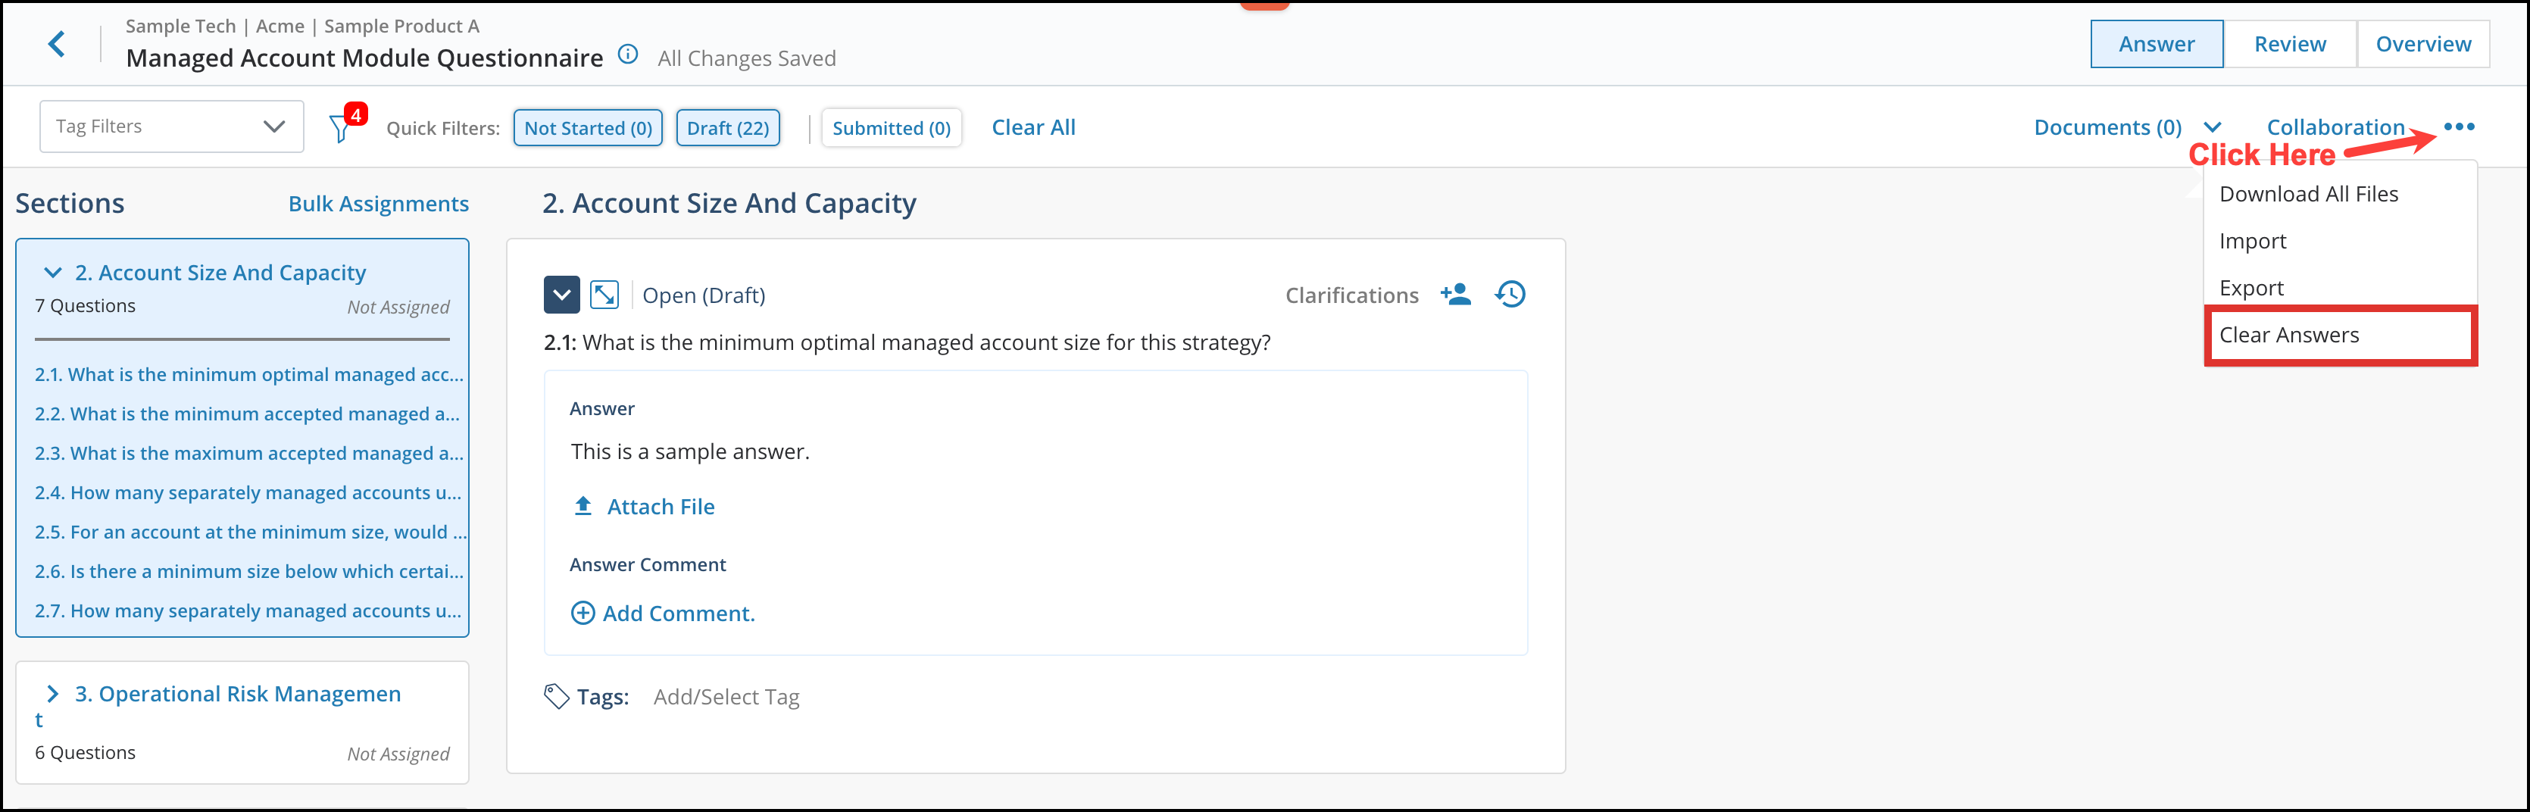Click the Add Comment plus icon
Image resolution: width=2530 pixels, height=812 pixels.
click(x=583, y=613)
